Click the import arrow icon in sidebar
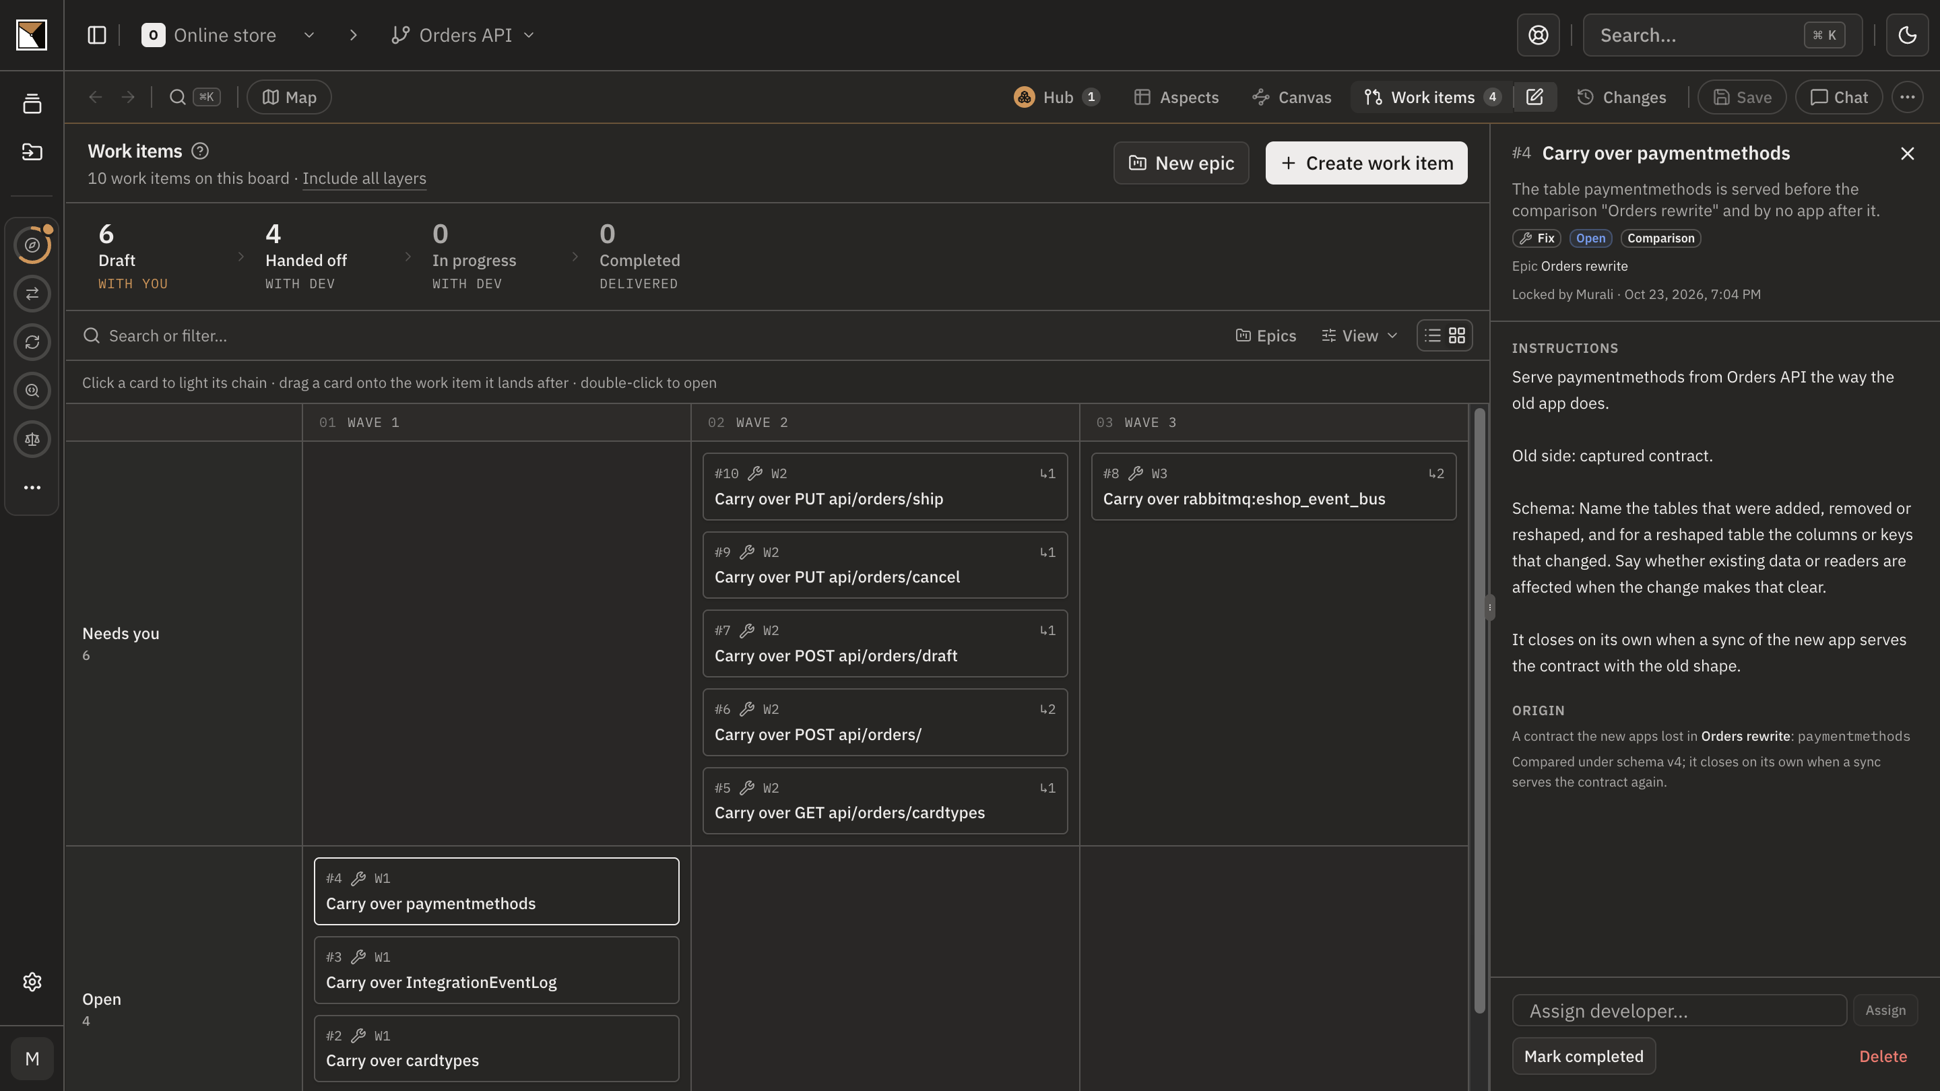Screen dimensions: 1940x1091 [x=32, y=152]
